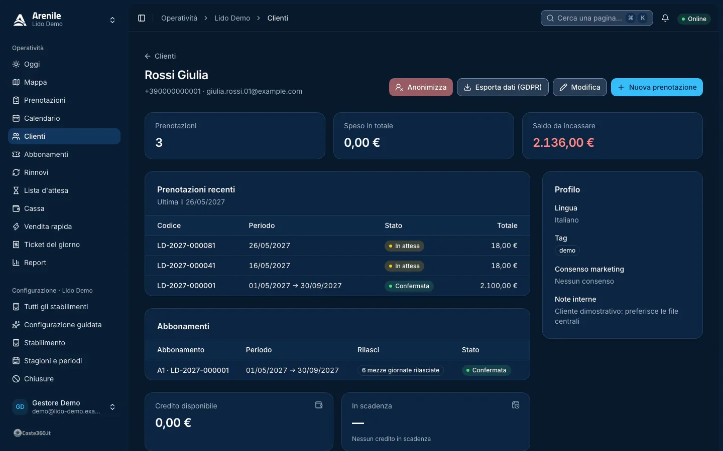
Task: Focus the Cerca una pagina search field
Action: pyautogui.click(x=597, y=18)
